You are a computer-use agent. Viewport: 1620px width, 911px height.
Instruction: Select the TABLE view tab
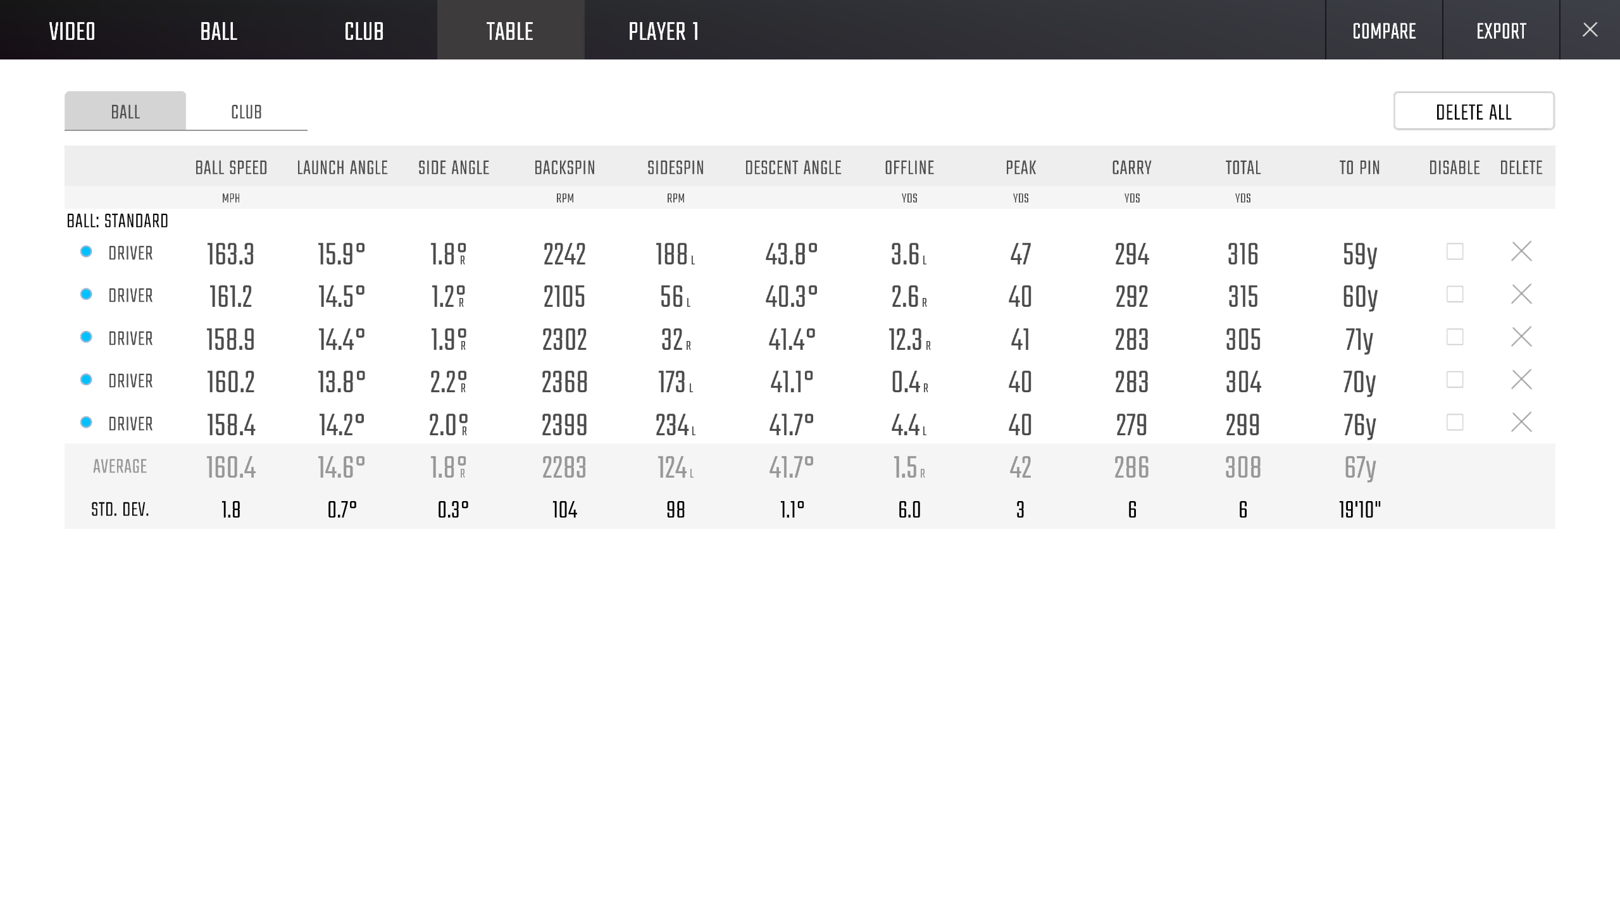tap(509, 30)
